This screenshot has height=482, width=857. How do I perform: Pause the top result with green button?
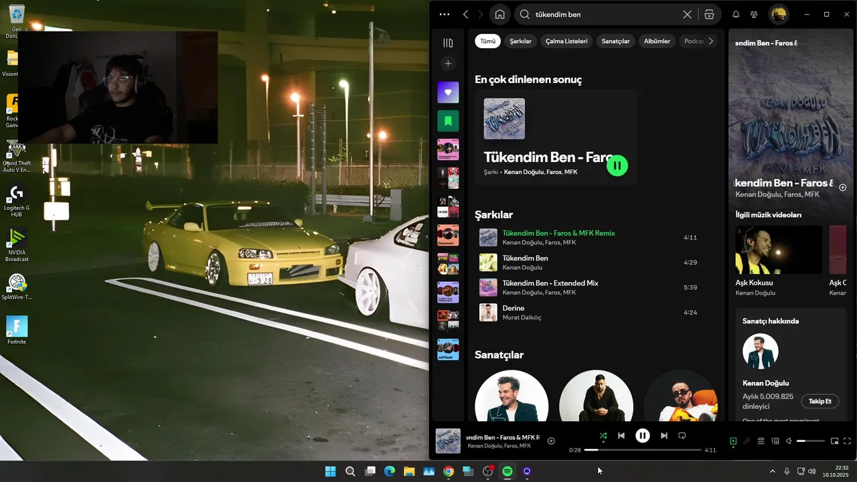click(x=617, y=165)
